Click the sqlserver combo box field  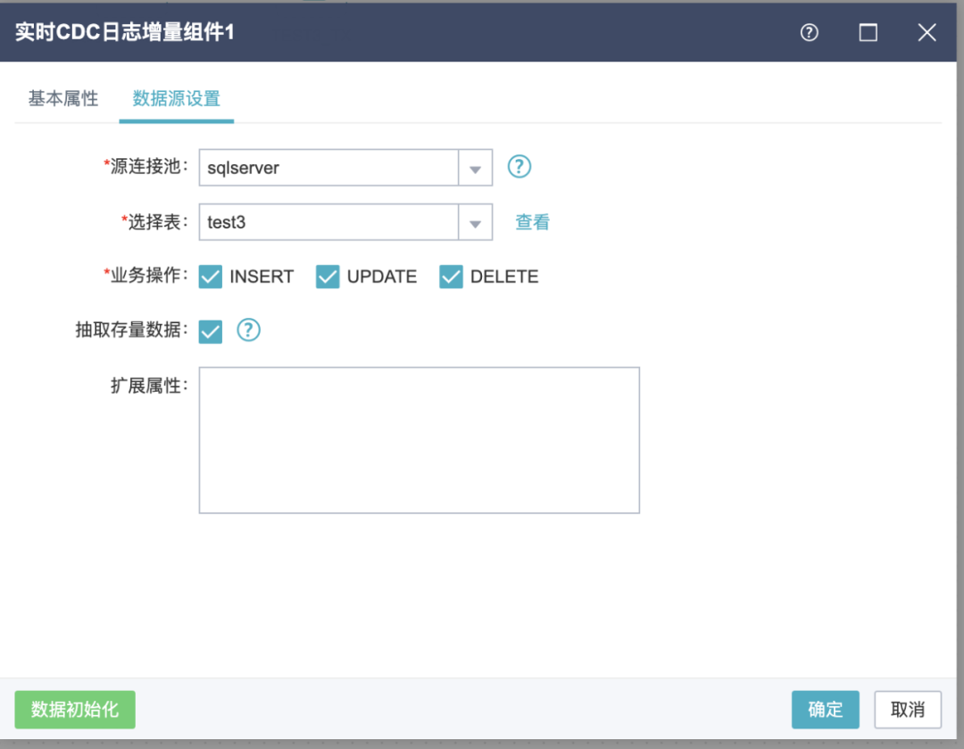328,168
